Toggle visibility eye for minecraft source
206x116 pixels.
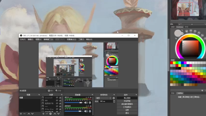point(57,98)
